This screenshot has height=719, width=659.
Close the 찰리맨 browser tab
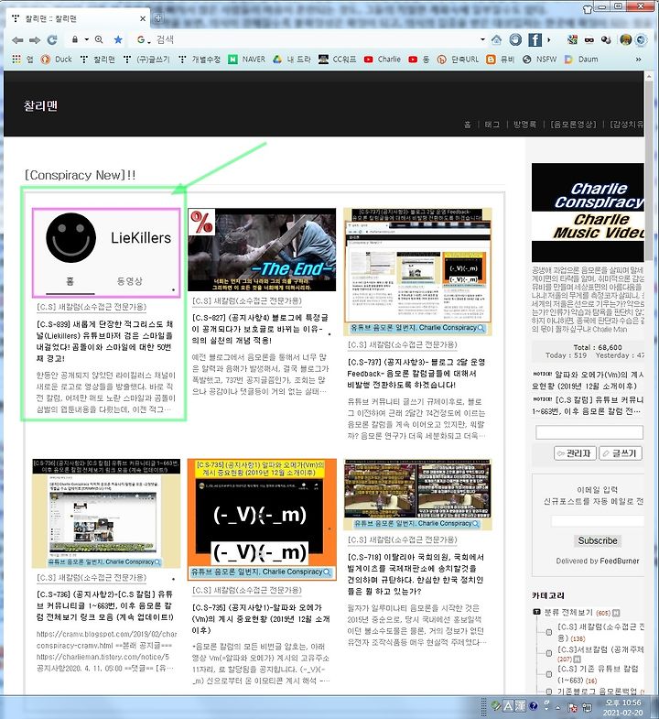pyautogui.click(x=143, y=18)
